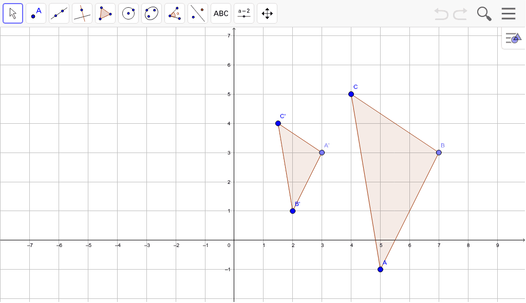Click point A' on the small triangle
This screenshot has width=526, height=303.
[322, 153]
